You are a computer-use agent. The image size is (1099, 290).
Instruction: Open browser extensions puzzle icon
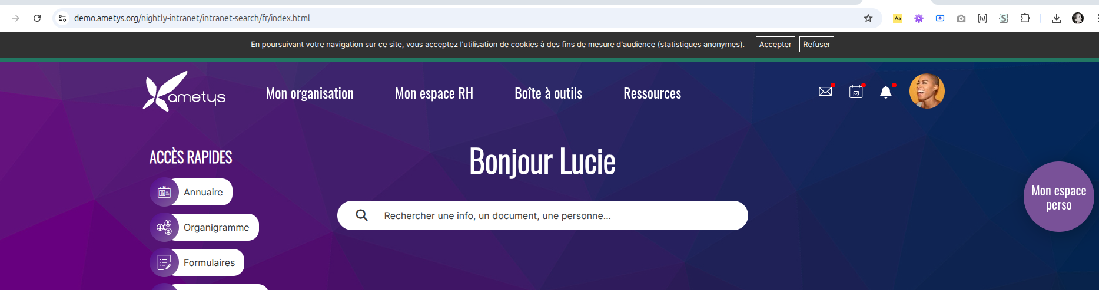pyautogui.click(x=1025, y=18)
